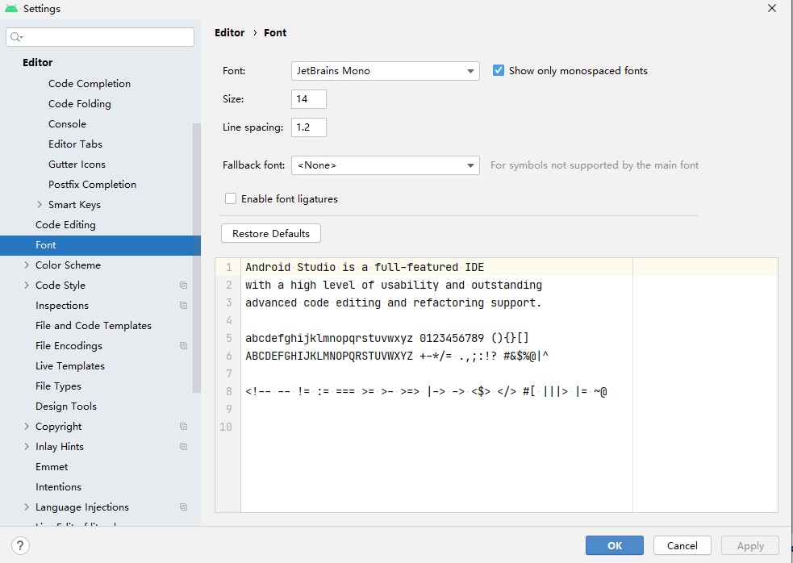Click the settings tree vertical scrollbar
The width and height of the screenshot is (793, 563).
(x=197, y=258)
